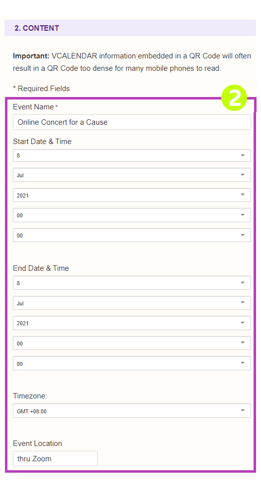The height and width of the screenshot is (492, 261).
Task: Click the arrow icon of Timezone selector
Action: tap(243, 410)
